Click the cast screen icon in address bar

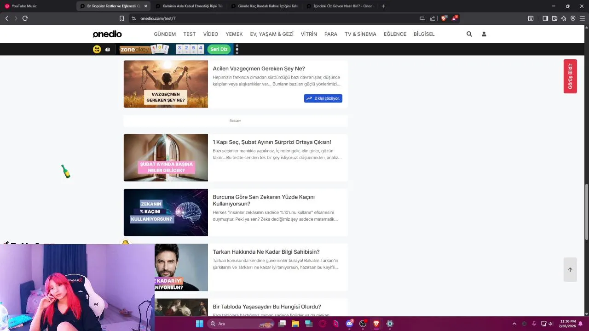point(422,18)
